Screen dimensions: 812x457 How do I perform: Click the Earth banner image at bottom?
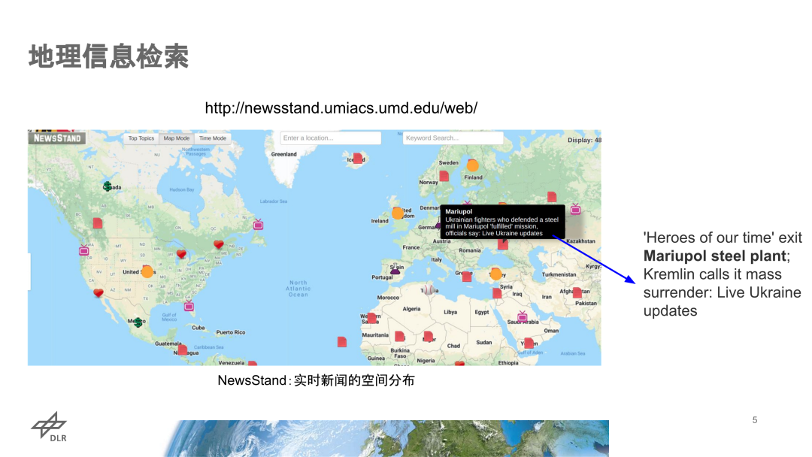pos(386,438)
